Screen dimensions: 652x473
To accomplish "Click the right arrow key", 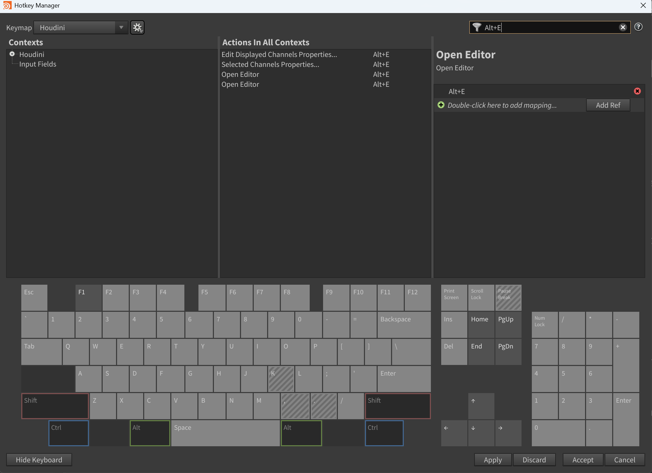I will coord(508,433).
